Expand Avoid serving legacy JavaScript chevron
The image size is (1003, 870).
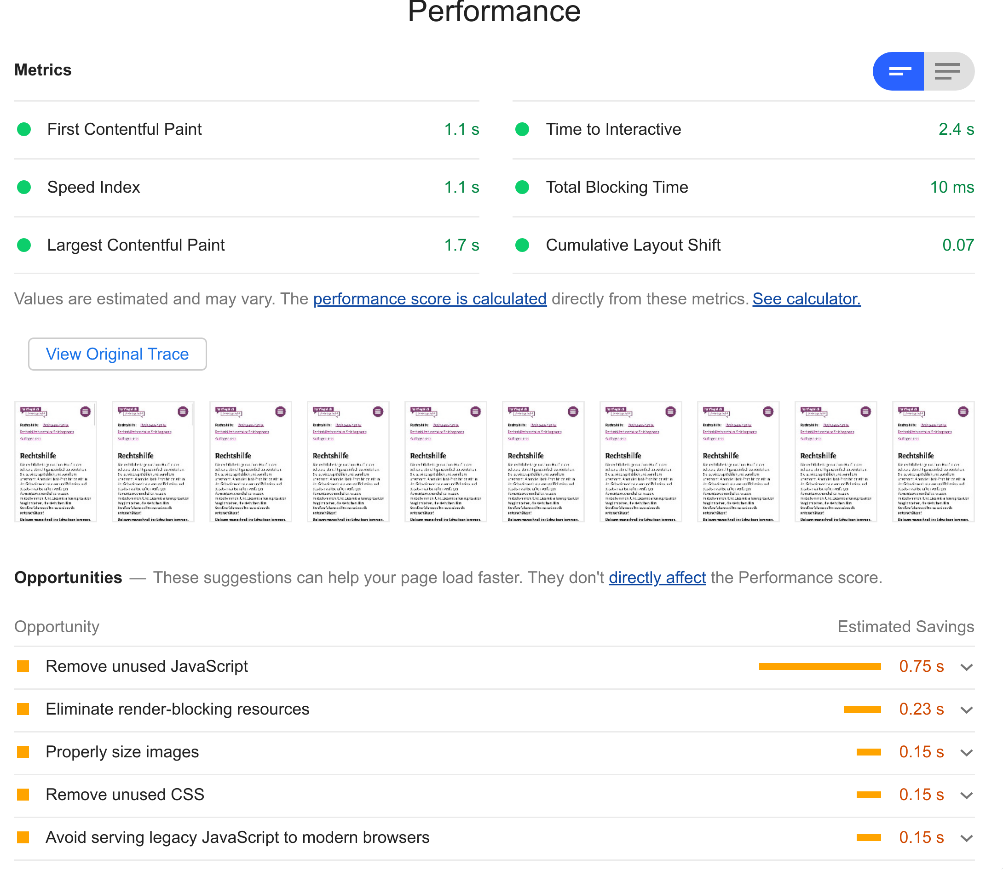coord(967,838)
